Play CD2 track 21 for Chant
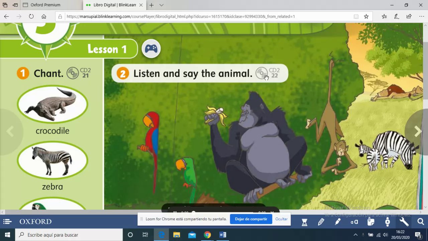 [79, 73]
